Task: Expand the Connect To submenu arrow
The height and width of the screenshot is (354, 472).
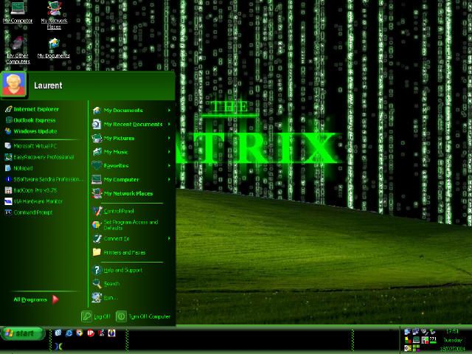Action: point(169,238)
